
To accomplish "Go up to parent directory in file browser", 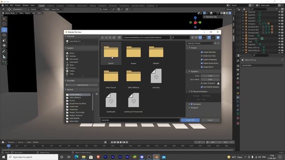I will coord(110,37).
